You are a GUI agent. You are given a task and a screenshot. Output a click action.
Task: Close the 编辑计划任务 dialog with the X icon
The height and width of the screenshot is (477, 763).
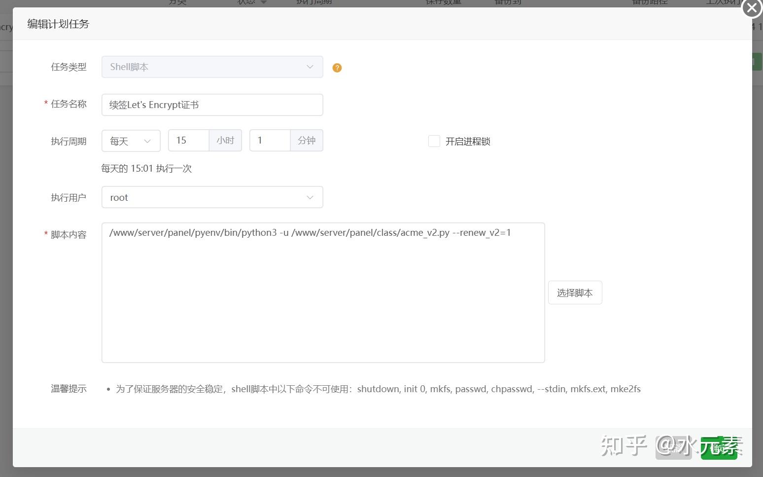click(x=752, y=8)
